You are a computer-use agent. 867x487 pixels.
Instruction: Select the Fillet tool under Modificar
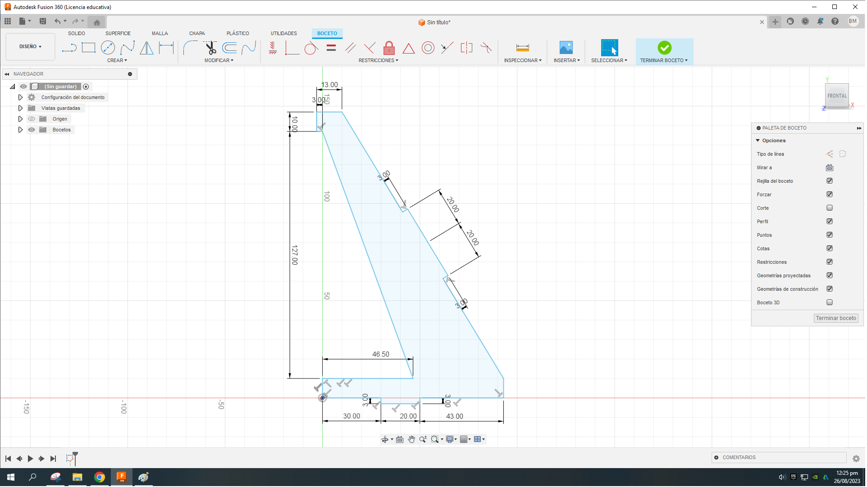point(189,47)
